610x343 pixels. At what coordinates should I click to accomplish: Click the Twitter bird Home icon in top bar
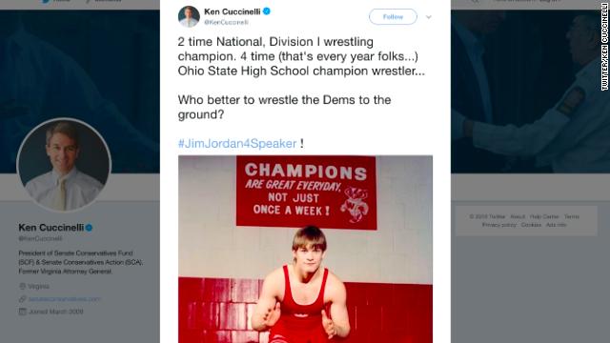tap(46, 1)
